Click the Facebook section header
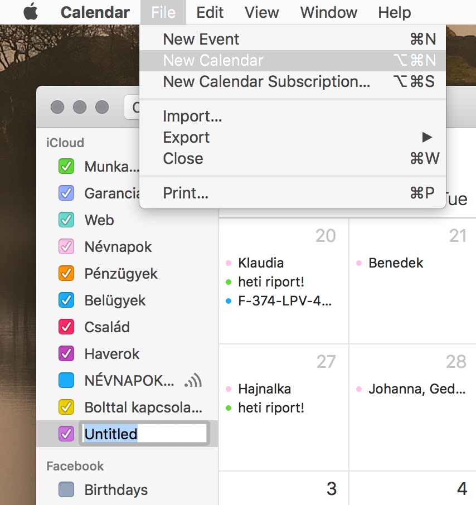The image size is (476, 505). [75, 466]
